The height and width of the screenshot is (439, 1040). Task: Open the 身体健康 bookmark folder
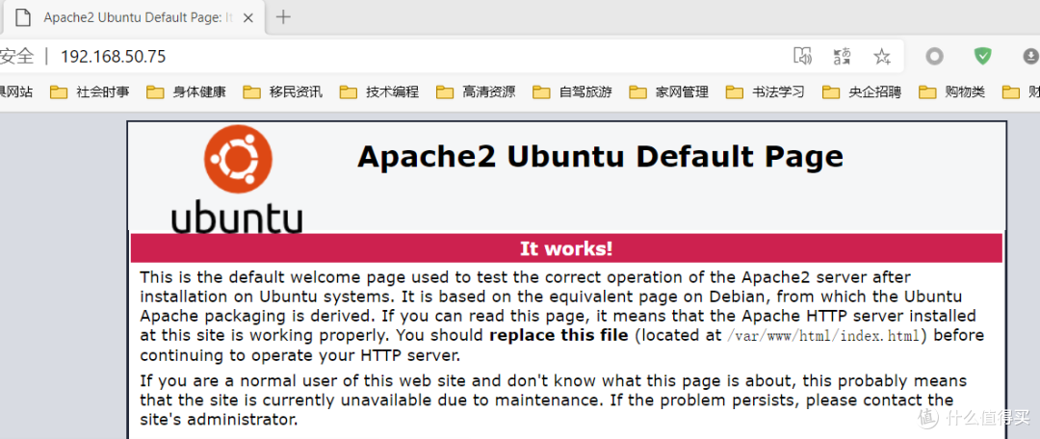tap(187, 92)
